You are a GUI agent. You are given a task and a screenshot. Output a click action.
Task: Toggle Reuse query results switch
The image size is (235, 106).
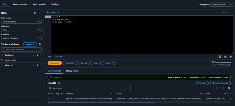(x=212, y=62)
